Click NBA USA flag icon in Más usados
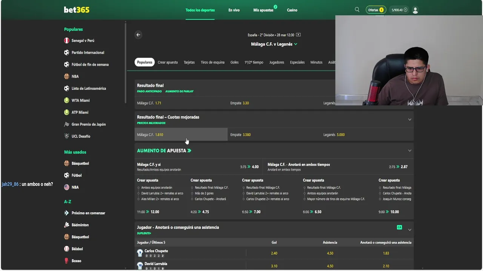Image resolution: width=483 pixels, height=271 pixels. tap(66, 187)
